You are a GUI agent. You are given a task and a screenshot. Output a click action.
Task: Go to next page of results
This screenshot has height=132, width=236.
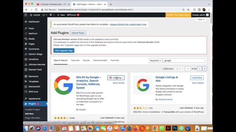pos(199,69)
